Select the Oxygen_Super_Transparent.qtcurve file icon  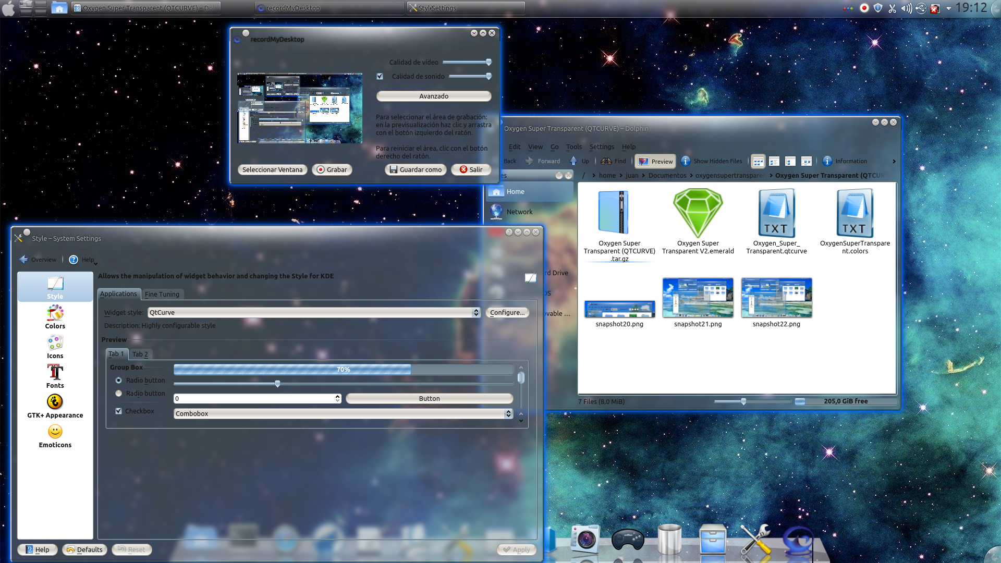click(776, 213)
